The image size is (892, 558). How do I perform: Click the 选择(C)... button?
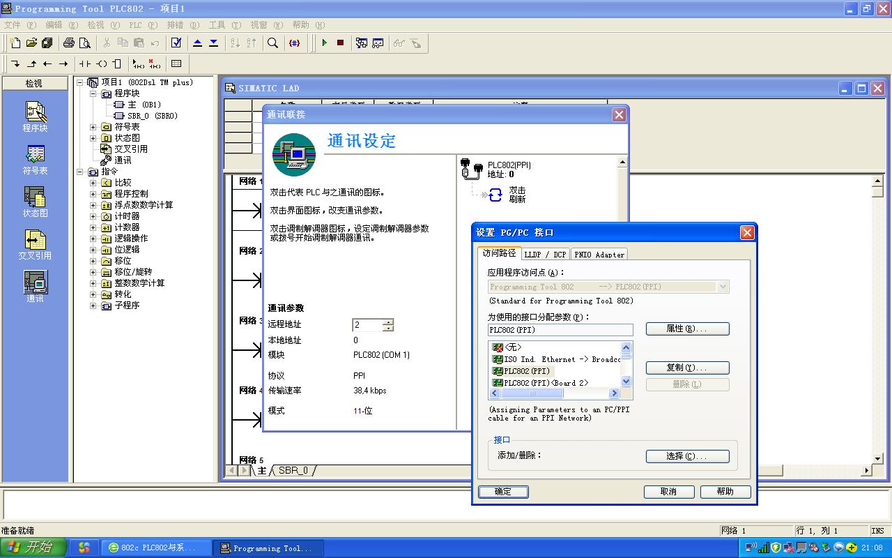coord(688,456)
